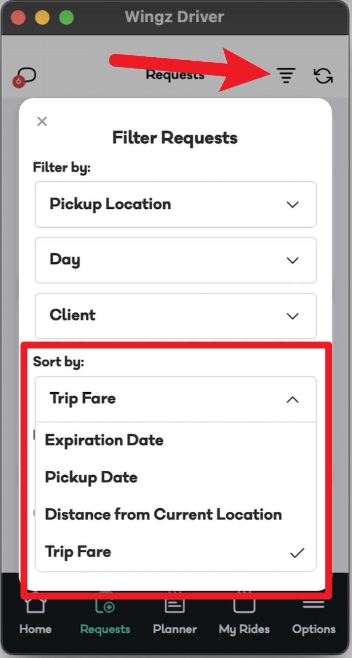The height and width of the screenshot is (658, 352).
Task: Click the filter requests icon
Action: (286, 76)
